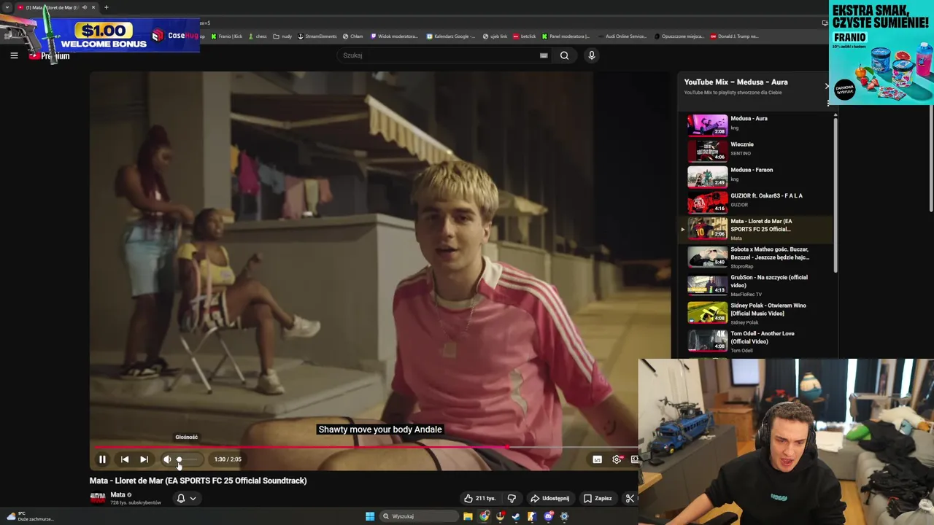Viewport: 934px width, 525px height.
Task: Open player settings gear icon
Action: point(617,459)
